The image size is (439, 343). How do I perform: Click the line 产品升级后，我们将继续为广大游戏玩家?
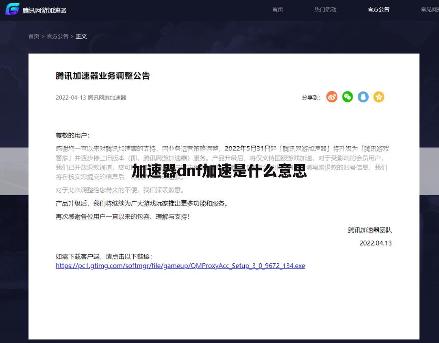pos(143,204)
